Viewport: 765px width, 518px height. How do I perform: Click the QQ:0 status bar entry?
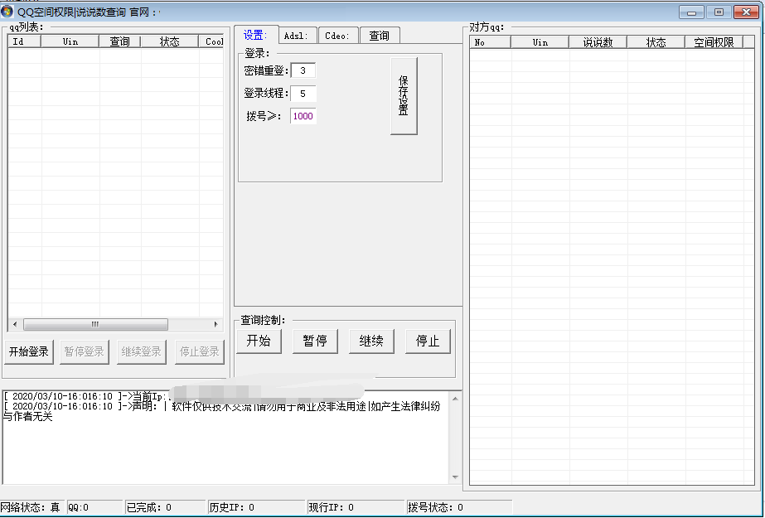[94, 508]
